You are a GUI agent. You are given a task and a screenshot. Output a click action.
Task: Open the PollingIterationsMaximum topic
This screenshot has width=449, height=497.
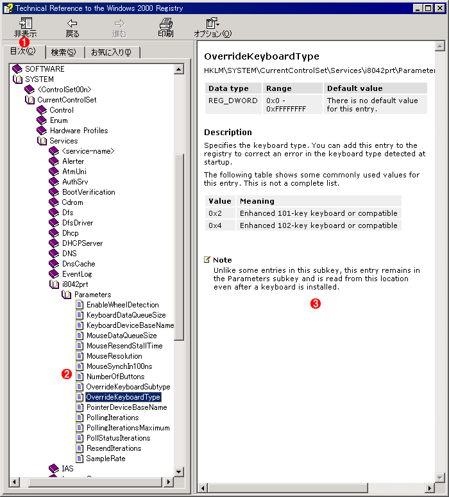[x=128, y=428]
